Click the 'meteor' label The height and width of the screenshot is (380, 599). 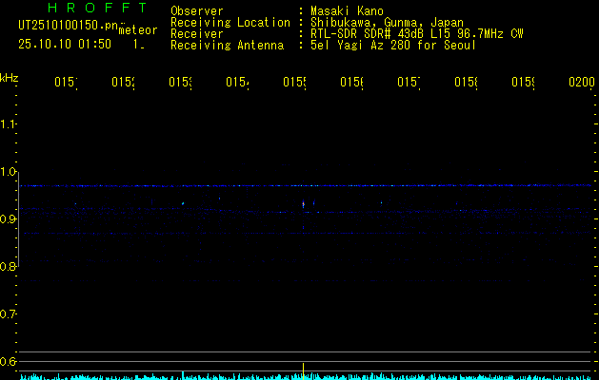click(137, 29)
